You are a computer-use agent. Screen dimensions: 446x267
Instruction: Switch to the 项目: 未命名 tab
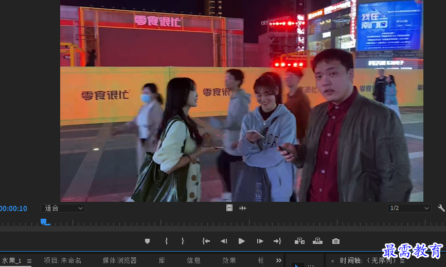click(x=63, y=260)
